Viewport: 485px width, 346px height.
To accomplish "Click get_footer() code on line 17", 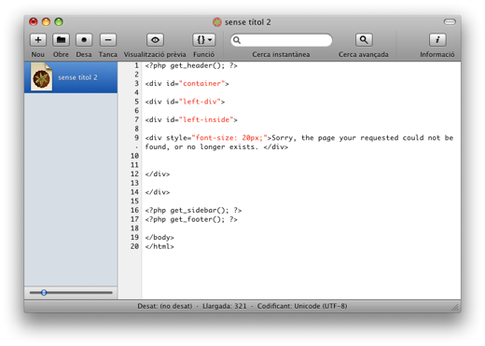I will pos(191,219).
